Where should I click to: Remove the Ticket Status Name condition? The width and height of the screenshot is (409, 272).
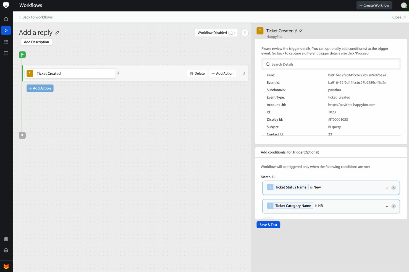click(394, 188)
